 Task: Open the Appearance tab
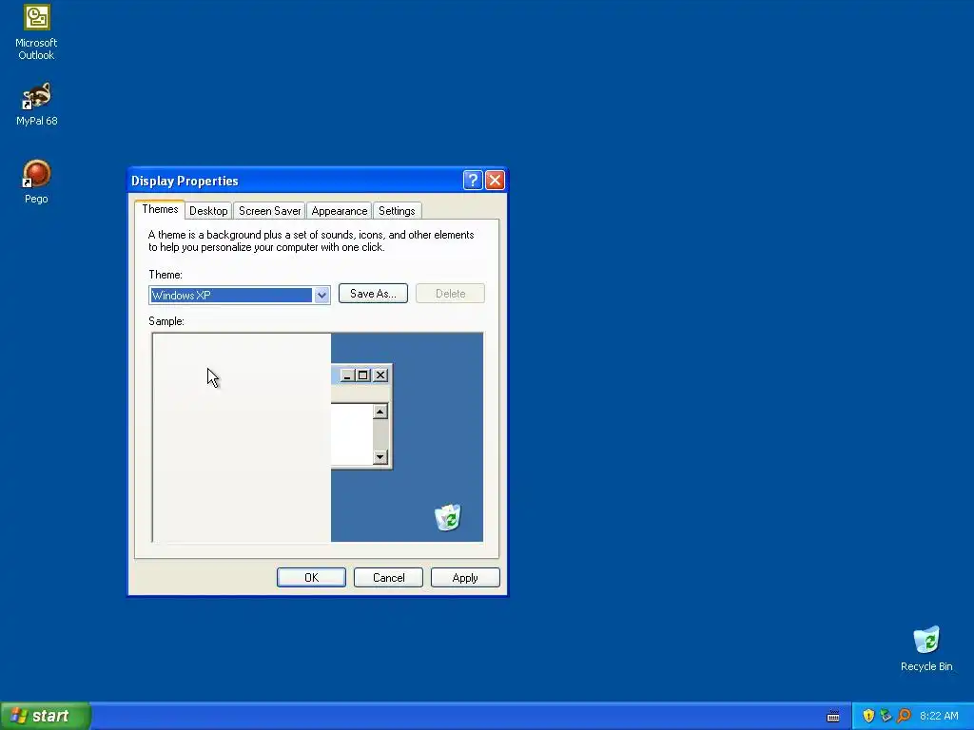coord(340,211)
